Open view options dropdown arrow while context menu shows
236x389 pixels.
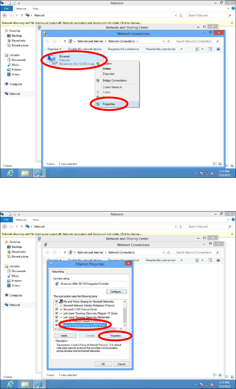click(x=203, y=49)
